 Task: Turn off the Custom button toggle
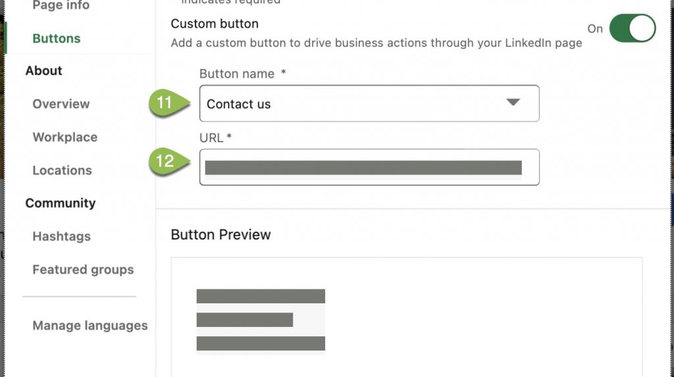coord(632,29)
